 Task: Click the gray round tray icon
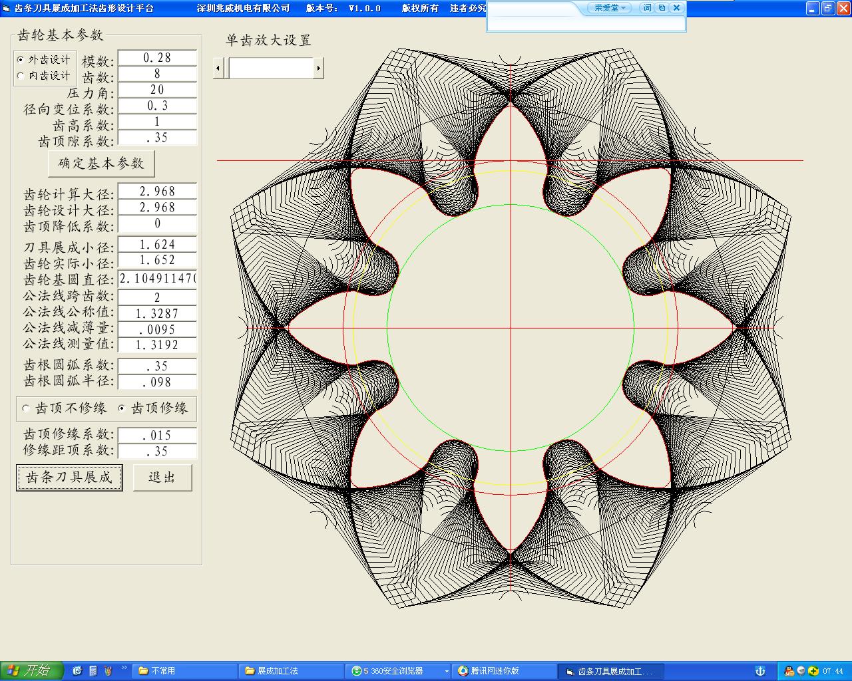[801, 671]
